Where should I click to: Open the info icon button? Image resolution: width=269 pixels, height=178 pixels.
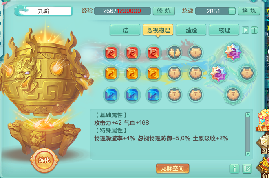pos(234,168)
